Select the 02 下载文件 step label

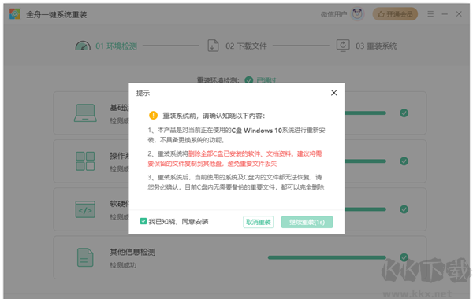[246, 46]
